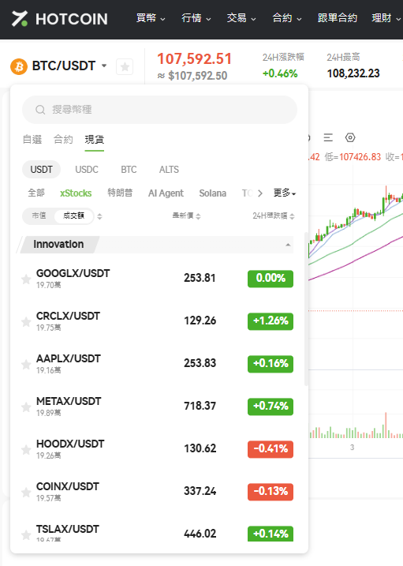Switch to the 合約 tab

tap(63, 140)
